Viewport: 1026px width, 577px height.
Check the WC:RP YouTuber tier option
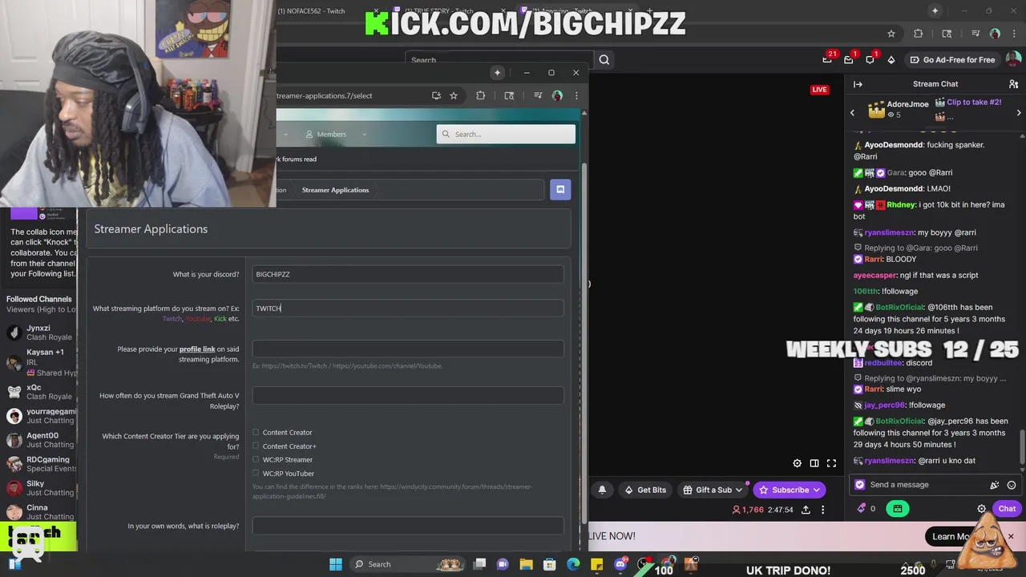[x=256, y=473]
